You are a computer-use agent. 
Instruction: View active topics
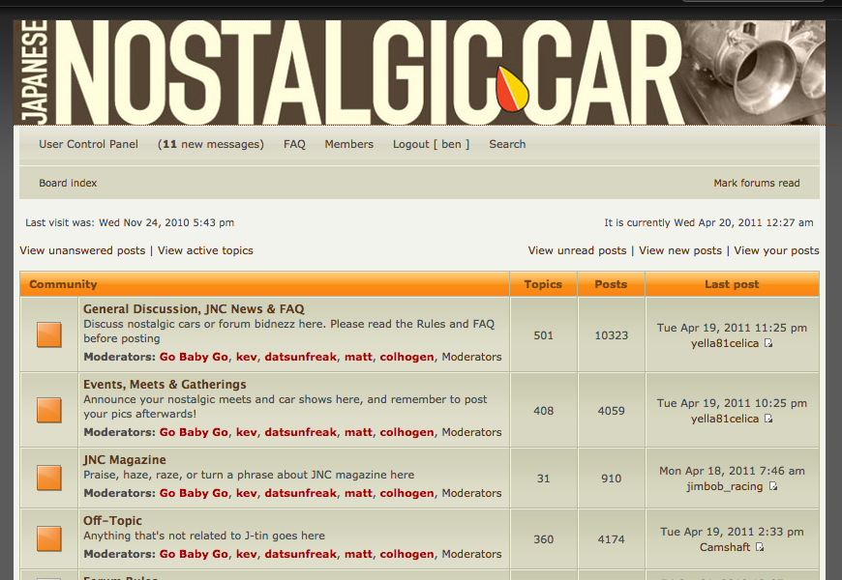click(x=205, y=250)
